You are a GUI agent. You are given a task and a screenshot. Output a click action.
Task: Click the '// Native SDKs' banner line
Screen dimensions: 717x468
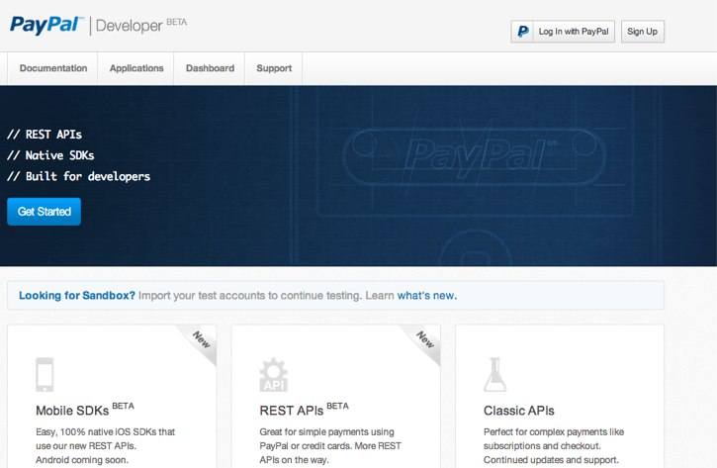tap(50, 155)
